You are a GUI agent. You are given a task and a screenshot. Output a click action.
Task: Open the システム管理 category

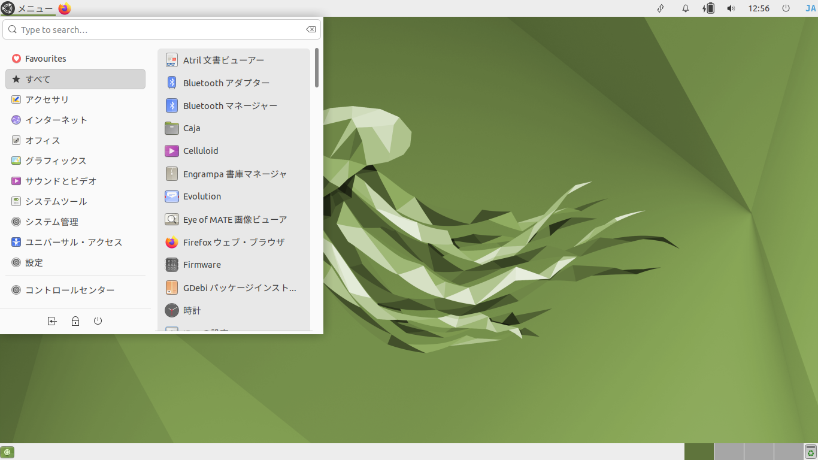click(x=75, y=222)
